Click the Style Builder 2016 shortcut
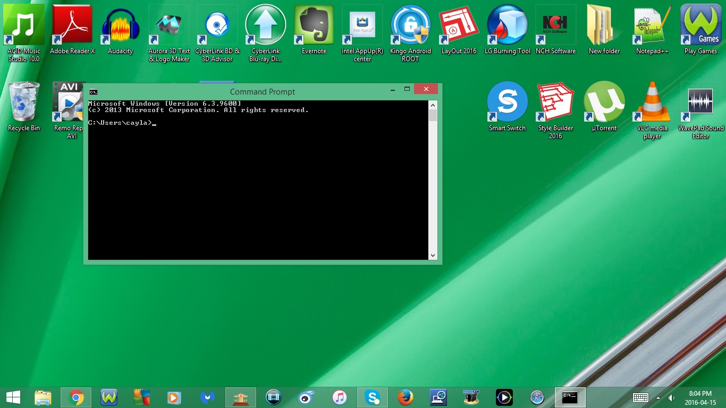Viewport: 726px width, 408px height. tap(556, 110)
